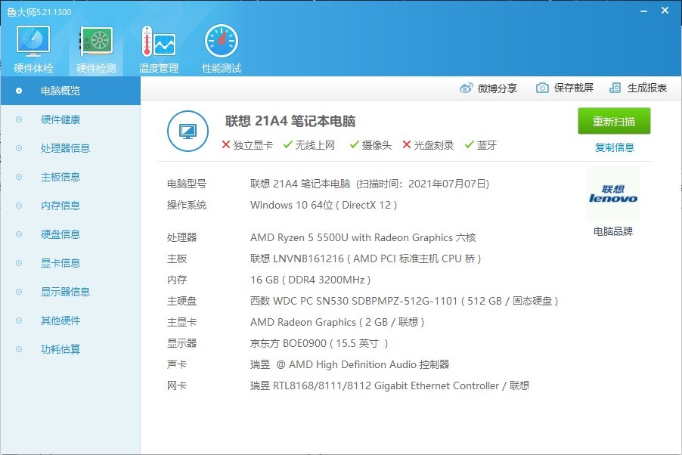Click 保存截屏 text link
Viewport: 682px width, 455px height.
tap(574, 88)
